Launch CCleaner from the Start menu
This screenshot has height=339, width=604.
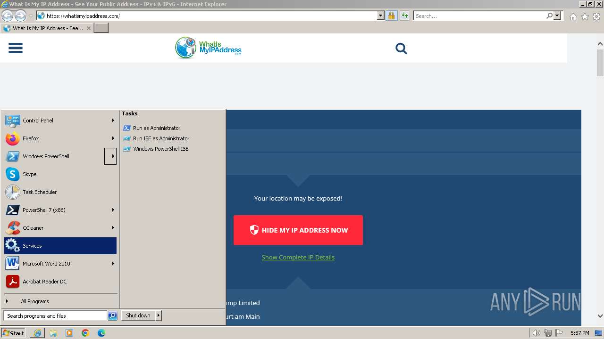60,228
